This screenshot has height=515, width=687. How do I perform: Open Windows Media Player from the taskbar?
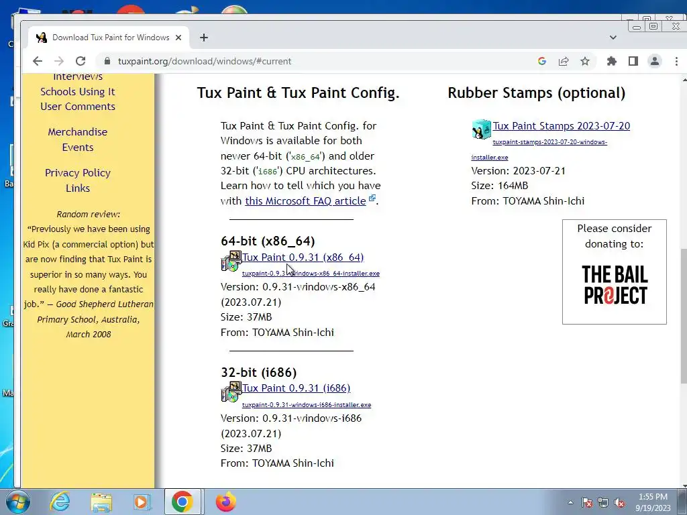pyautogui.click(x=142, y=502)
